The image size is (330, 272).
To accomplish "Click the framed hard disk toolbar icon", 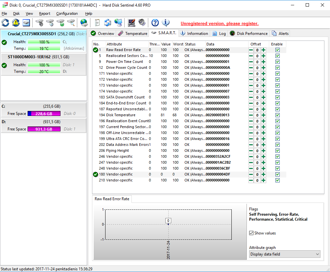I will (26, 23).
